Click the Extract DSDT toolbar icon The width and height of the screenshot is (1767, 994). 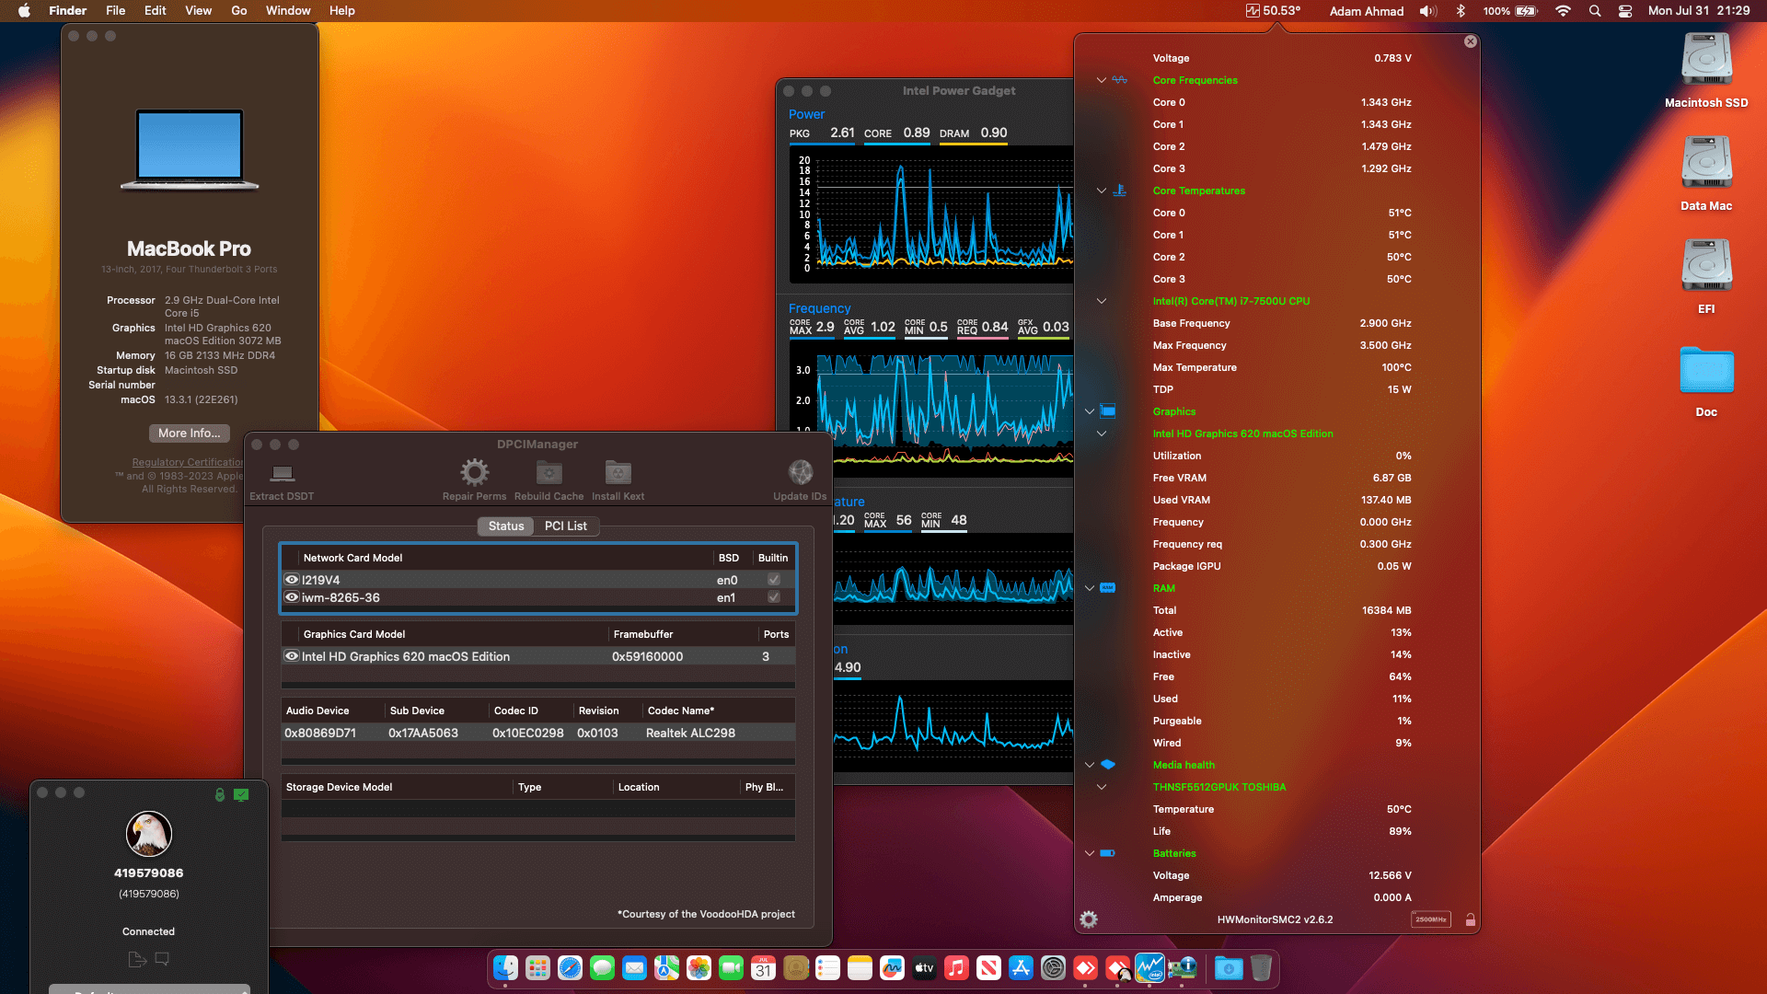coord(282,474)
